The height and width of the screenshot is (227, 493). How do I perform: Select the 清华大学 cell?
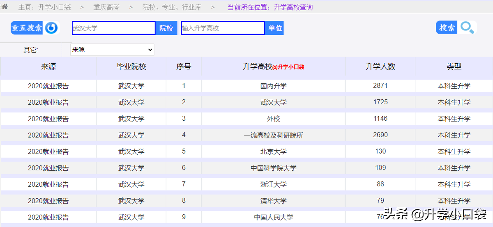click(274, 201)
